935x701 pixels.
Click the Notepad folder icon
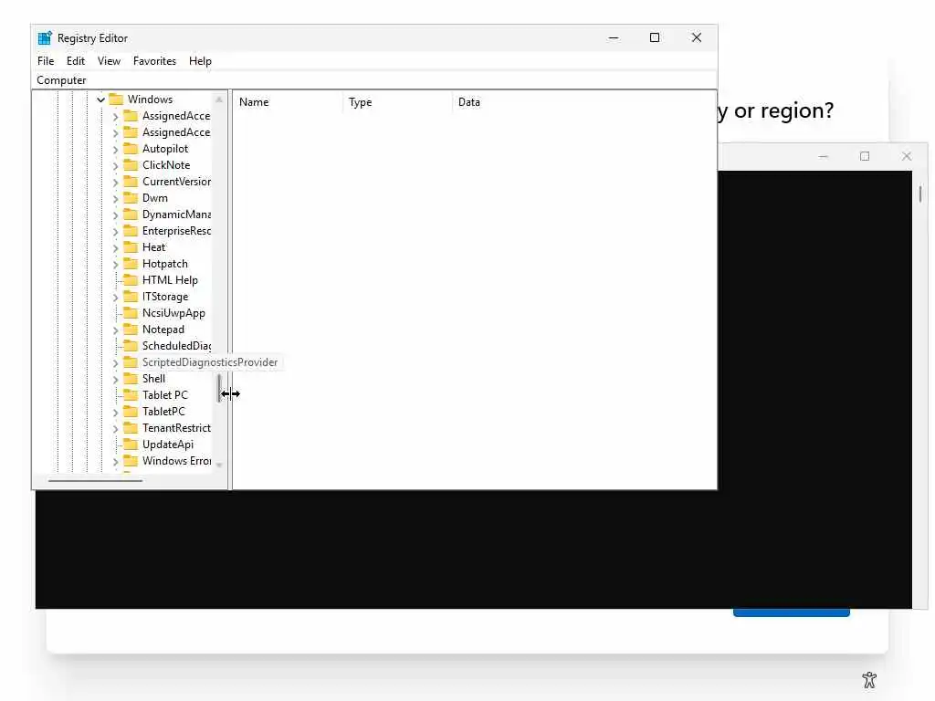point(130,329)
